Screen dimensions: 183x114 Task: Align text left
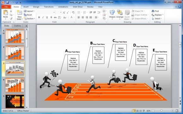pos(79,17)
